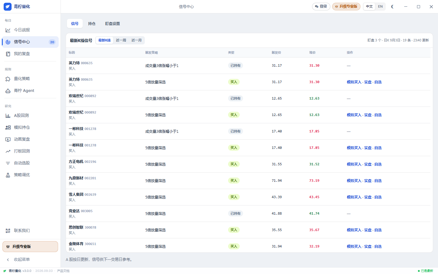Image resolution: width=438 pixels, height=274 pixels.
Task: Select the 量化策略 puzzle icon
Action: coord(8,79)
